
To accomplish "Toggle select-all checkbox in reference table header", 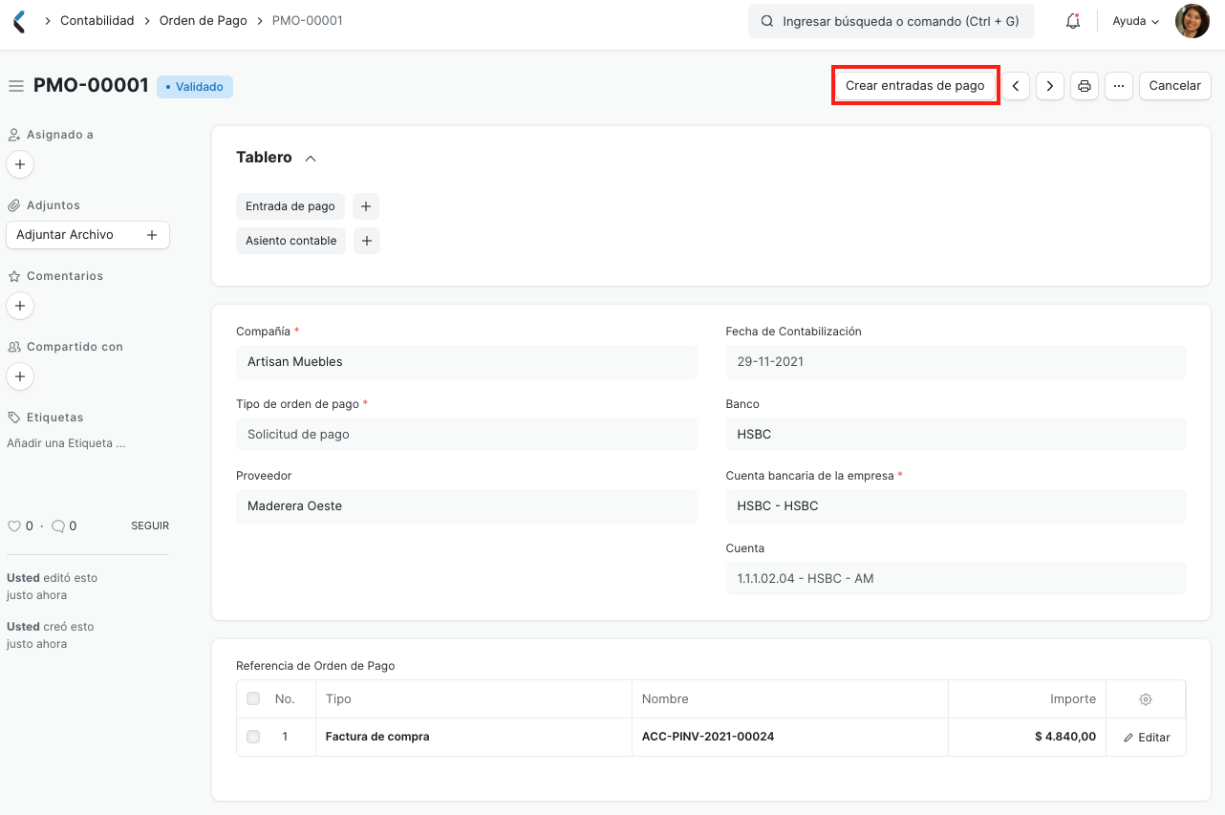I will (x=253, y=699).
